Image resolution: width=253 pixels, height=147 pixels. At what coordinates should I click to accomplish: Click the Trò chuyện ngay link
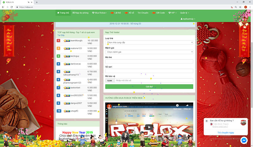click(x=226, y=133)
